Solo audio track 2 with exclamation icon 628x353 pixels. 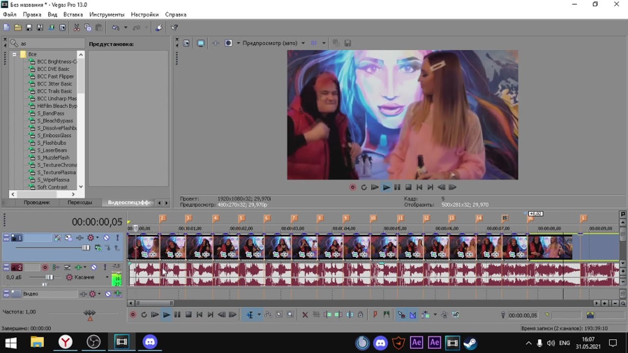[105, 267]
